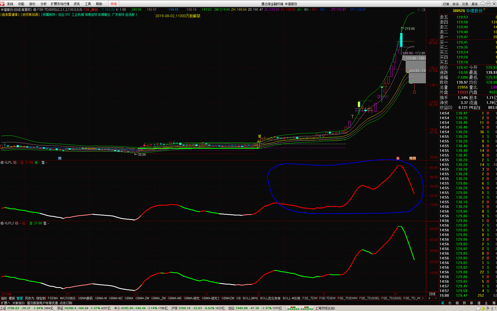Select the 筹 chip distribution tab
The image size is (497, 311).
[494, 303]
